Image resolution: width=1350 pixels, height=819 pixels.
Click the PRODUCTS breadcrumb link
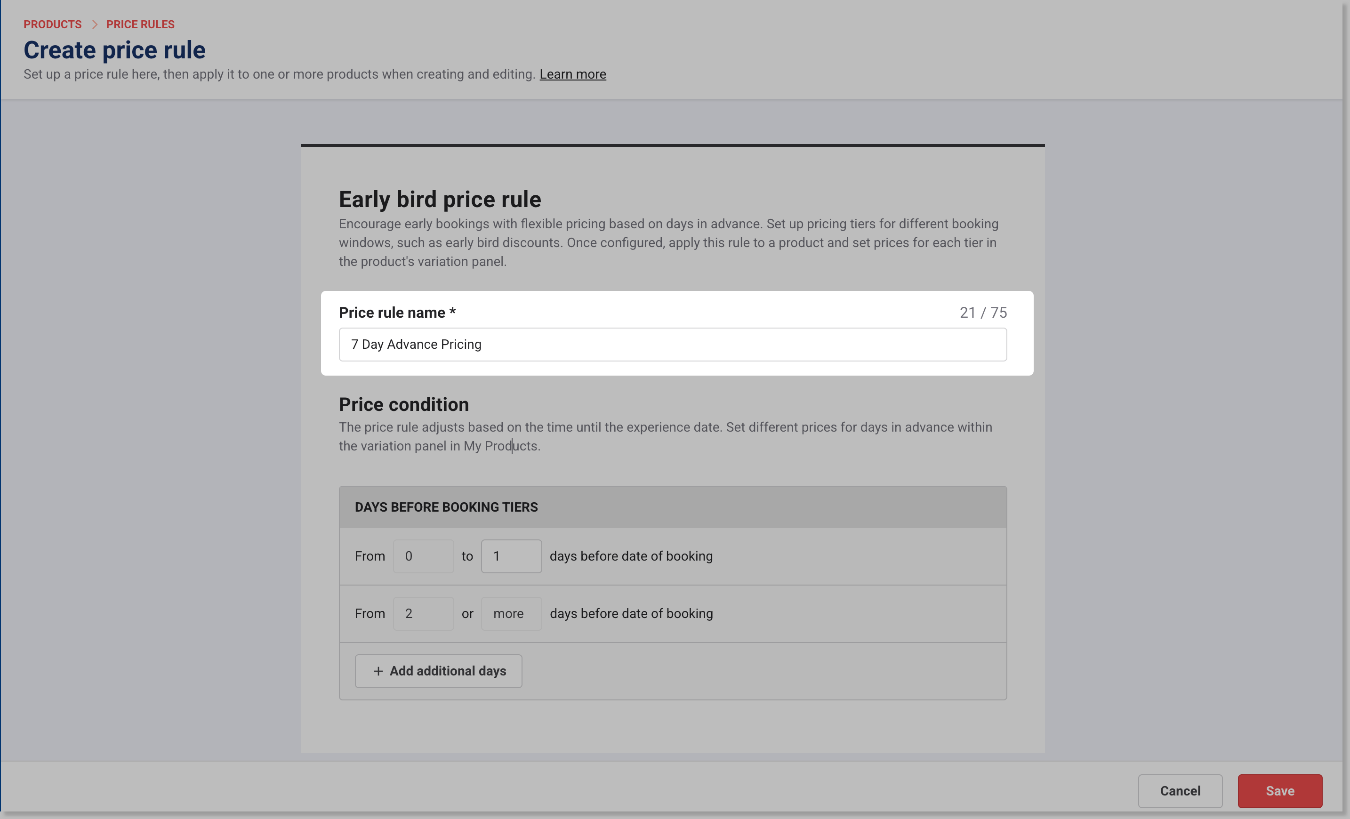pos(52,24)
